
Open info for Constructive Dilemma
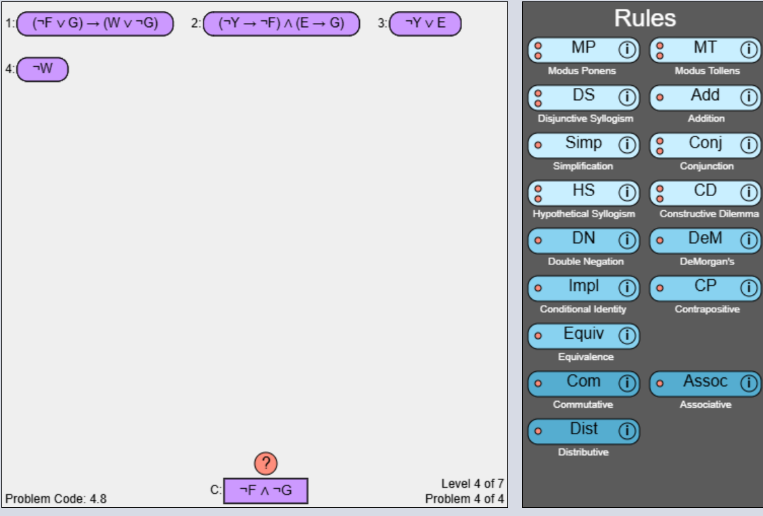point(748,191)
